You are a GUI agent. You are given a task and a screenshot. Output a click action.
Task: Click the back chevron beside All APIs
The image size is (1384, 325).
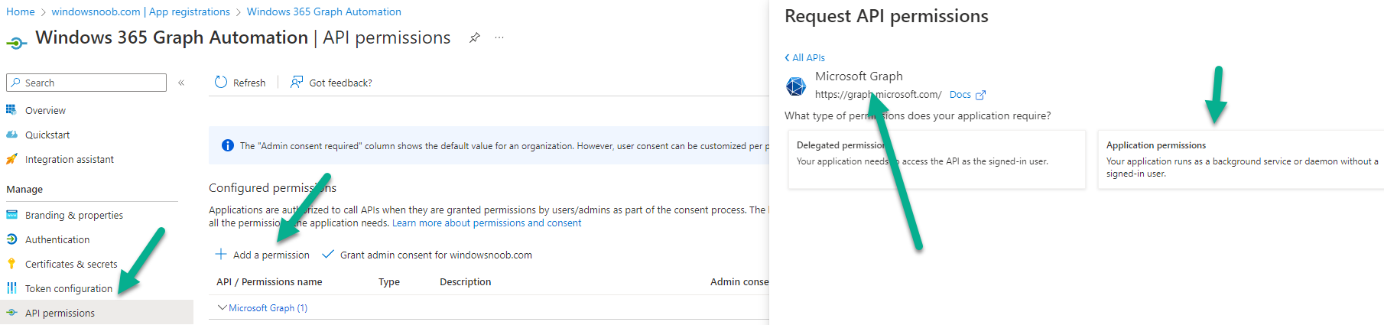tap(787, 57)
